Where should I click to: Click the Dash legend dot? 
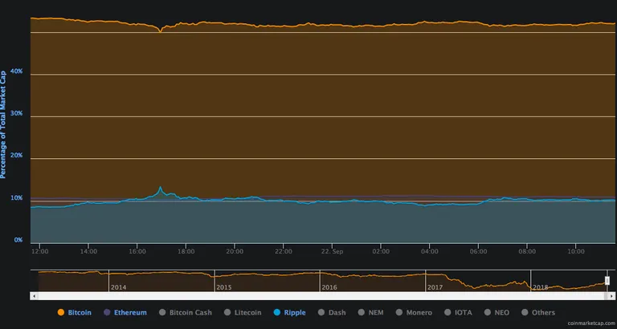coord(321,312)
